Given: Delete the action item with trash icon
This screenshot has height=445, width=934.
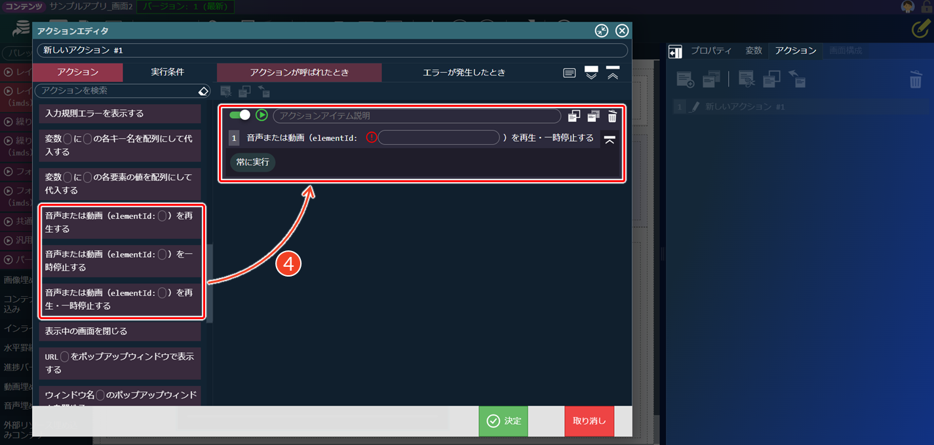Looking at the screenshot, I should click(x=612, y=116).
